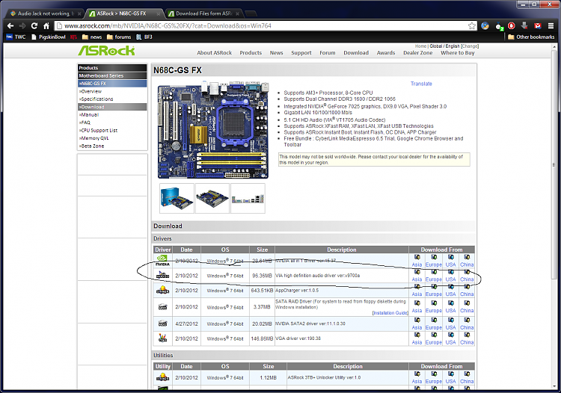The height and width of the screenshot is (393, 561).
Task: Open the Forum nav item
Action: [x=328, y=52]
